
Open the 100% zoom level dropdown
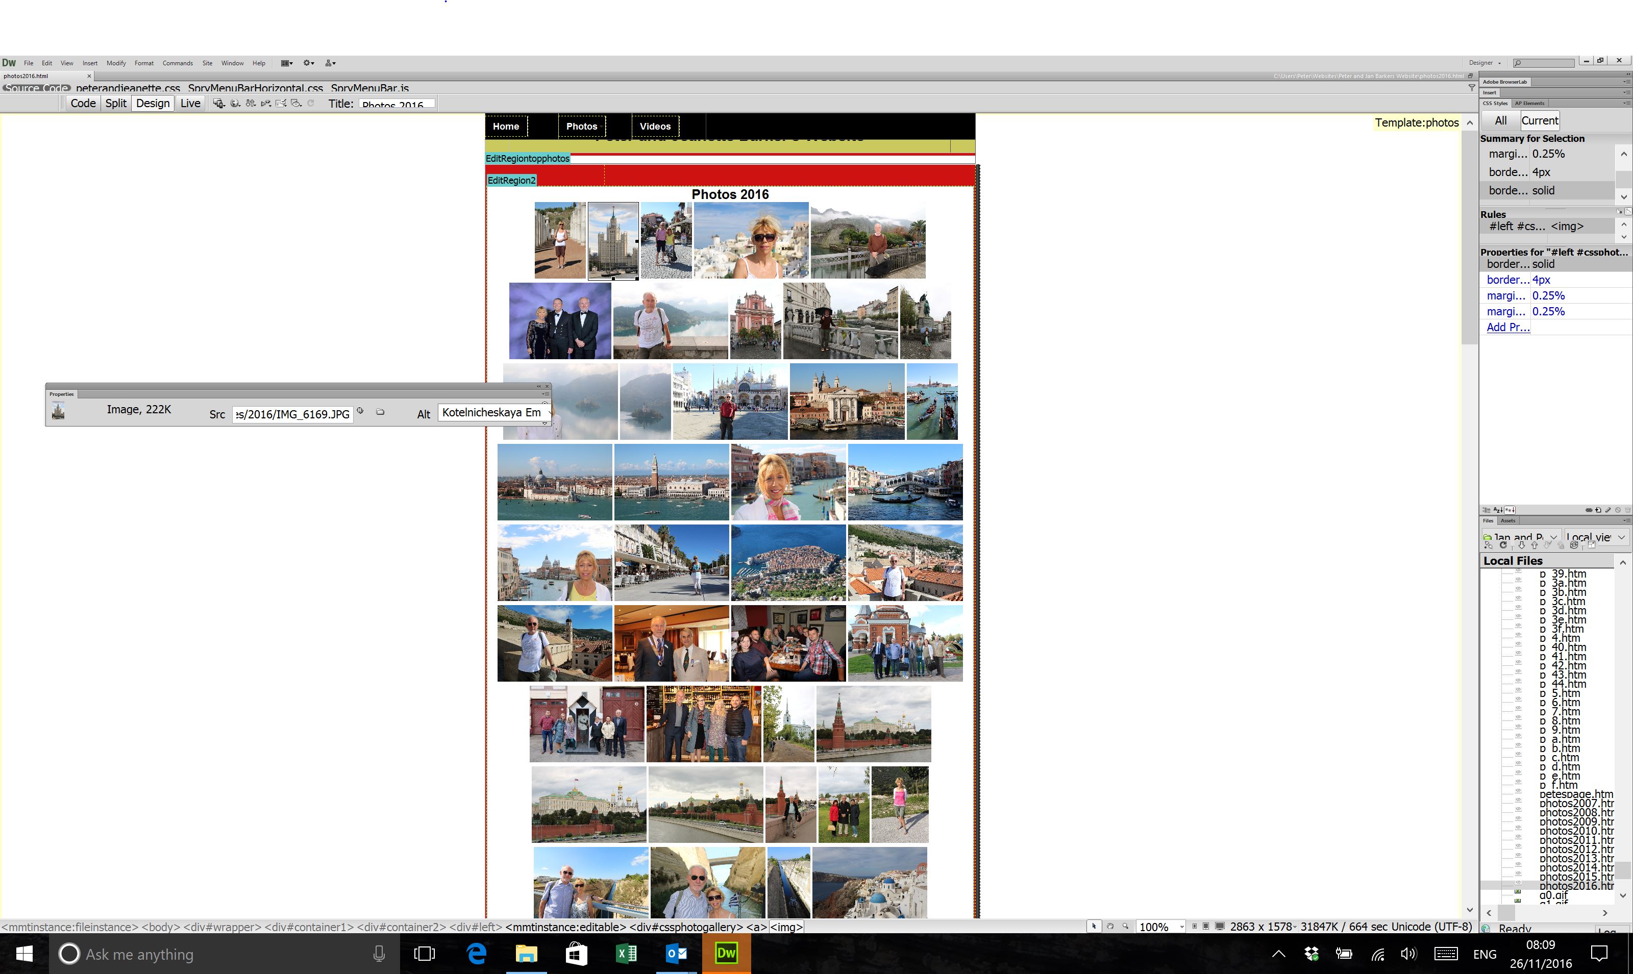[1181, 927]
